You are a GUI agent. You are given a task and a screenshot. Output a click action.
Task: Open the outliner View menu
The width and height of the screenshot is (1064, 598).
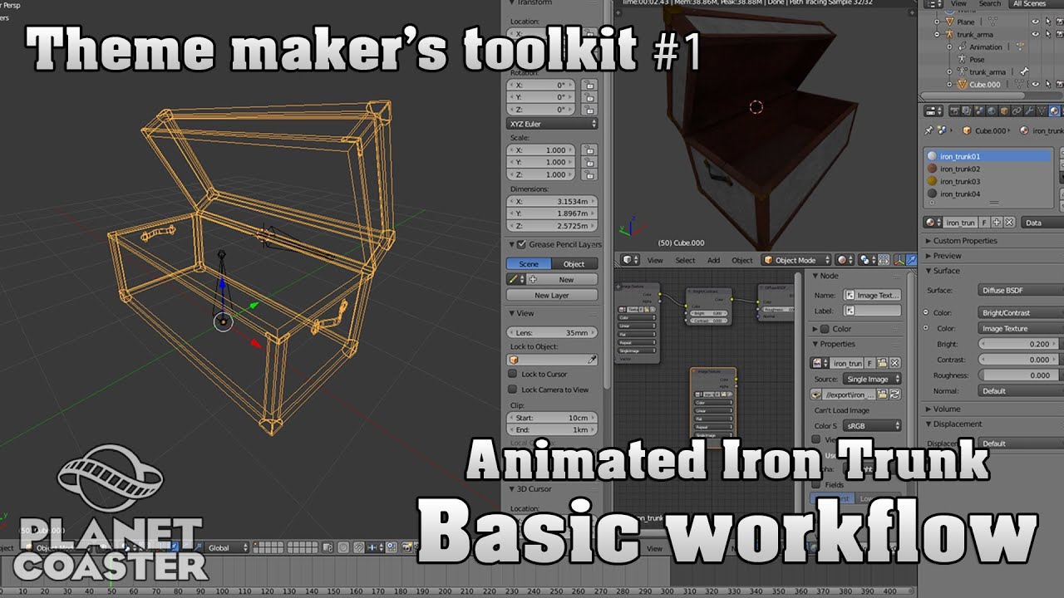[958, 3]
